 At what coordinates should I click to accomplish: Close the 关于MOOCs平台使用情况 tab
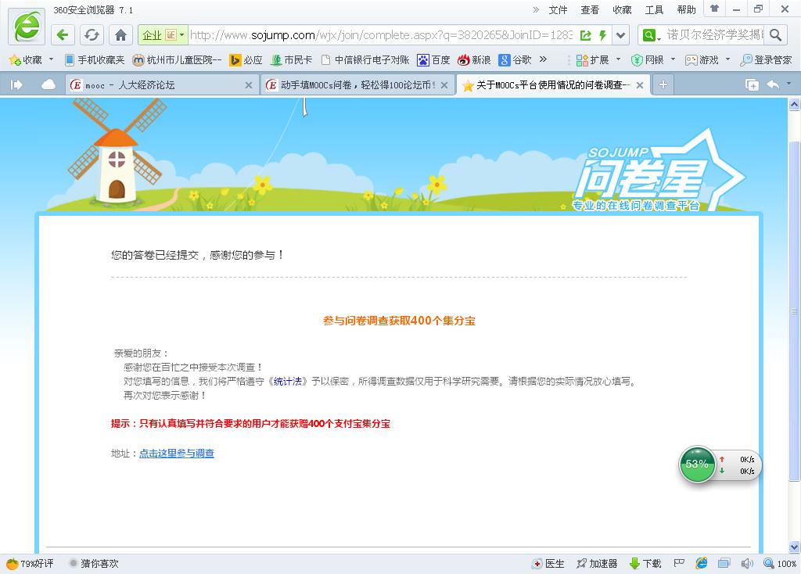(640, 85)
